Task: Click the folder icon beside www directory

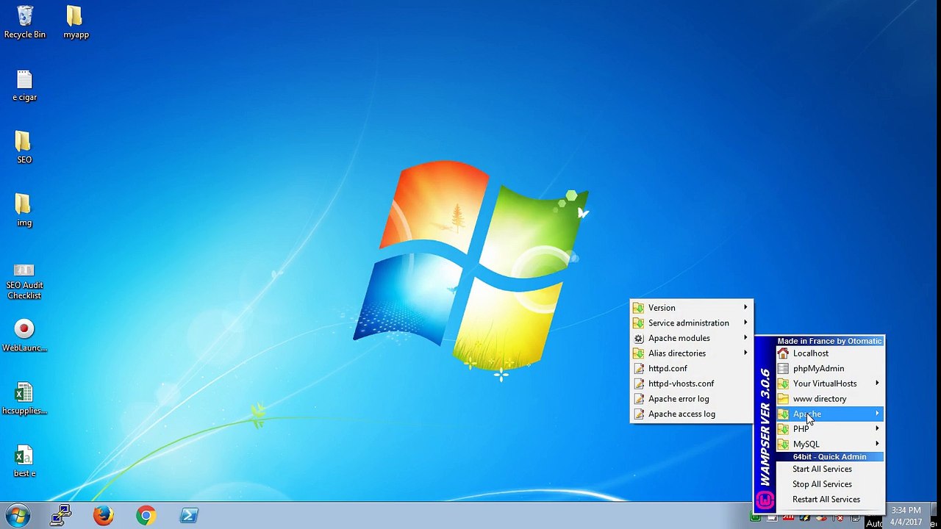Action: click(783, 399)
